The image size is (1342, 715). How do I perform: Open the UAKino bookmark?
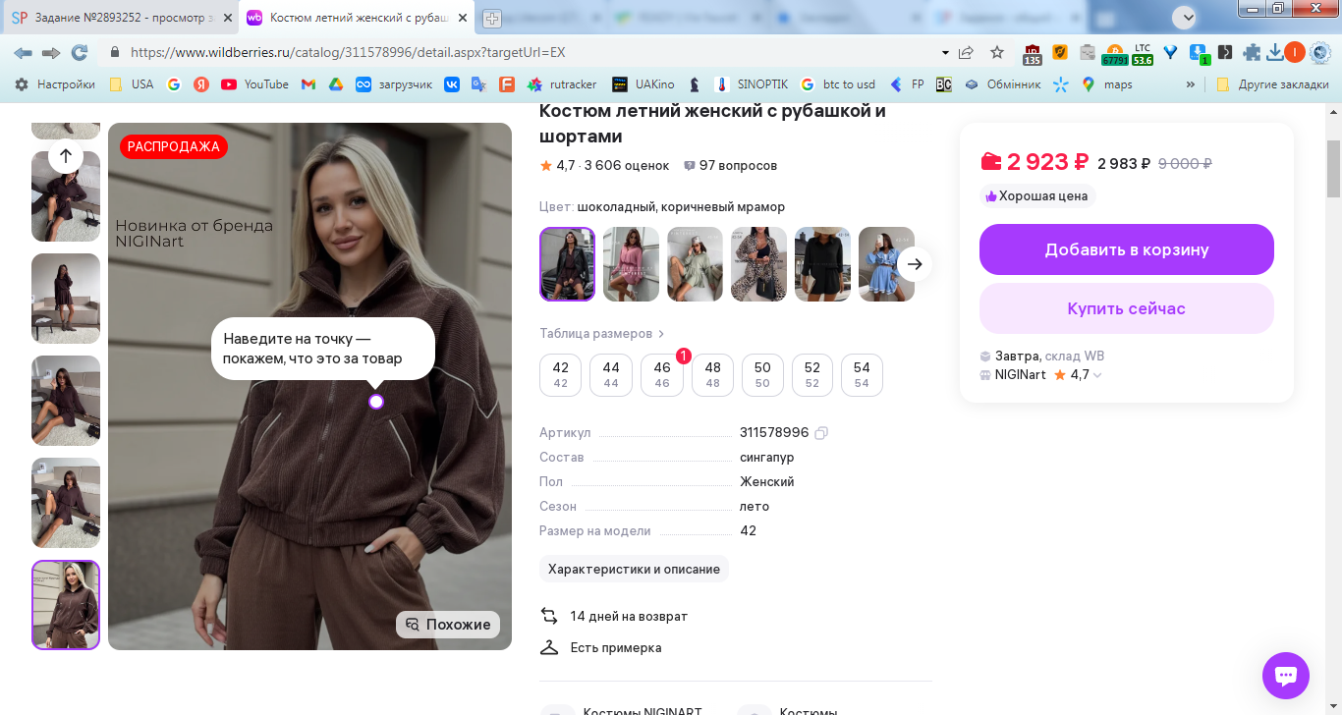tap(643, 84)
